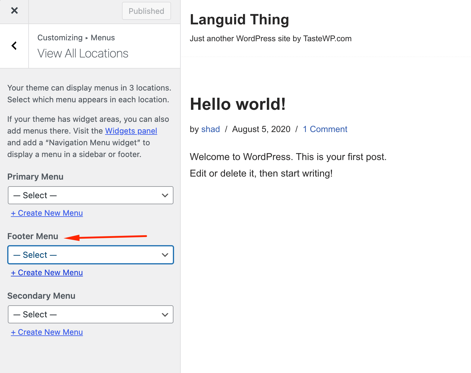Image resolution: width=471 pixels, height=373 pixels.
Task: Open the author link shad
Action: coord(211,129)
